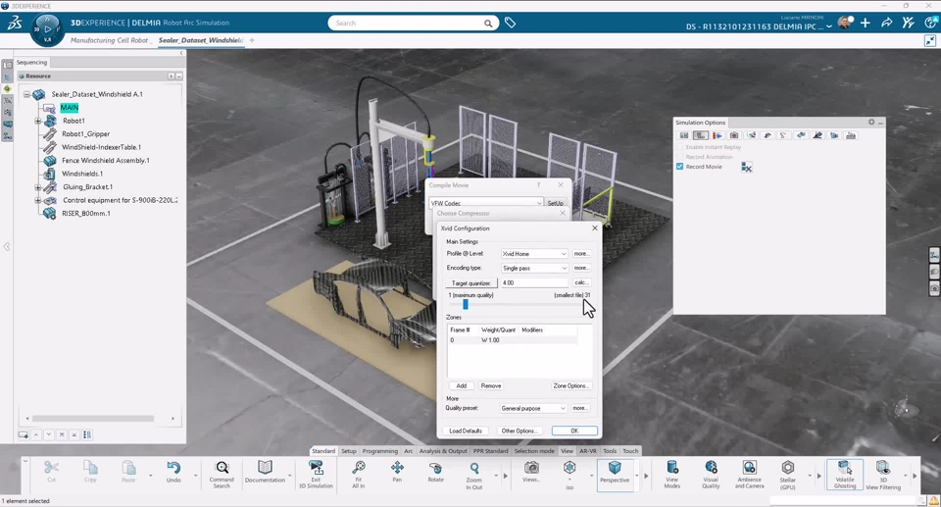This screenshot has width=941, height=507.
Task: Open the Manufacturing Cell Robot document tab
Action: point(109,40)
